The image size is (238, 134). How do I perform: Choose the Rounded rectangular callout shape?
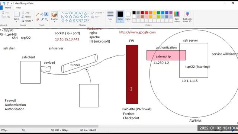coord(78,20)
